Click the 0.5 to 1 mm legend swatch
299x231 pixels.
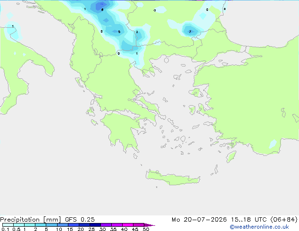click(x=19, y=225)
